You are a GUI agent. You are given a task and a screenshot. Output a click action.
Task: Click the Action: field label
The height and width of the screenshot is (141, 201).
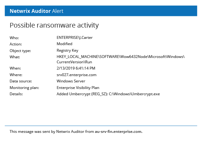point(16,44)
